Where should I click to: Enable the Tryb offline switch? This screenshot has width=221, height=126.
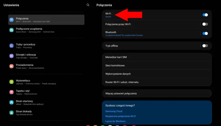click(x=205, y=46)
